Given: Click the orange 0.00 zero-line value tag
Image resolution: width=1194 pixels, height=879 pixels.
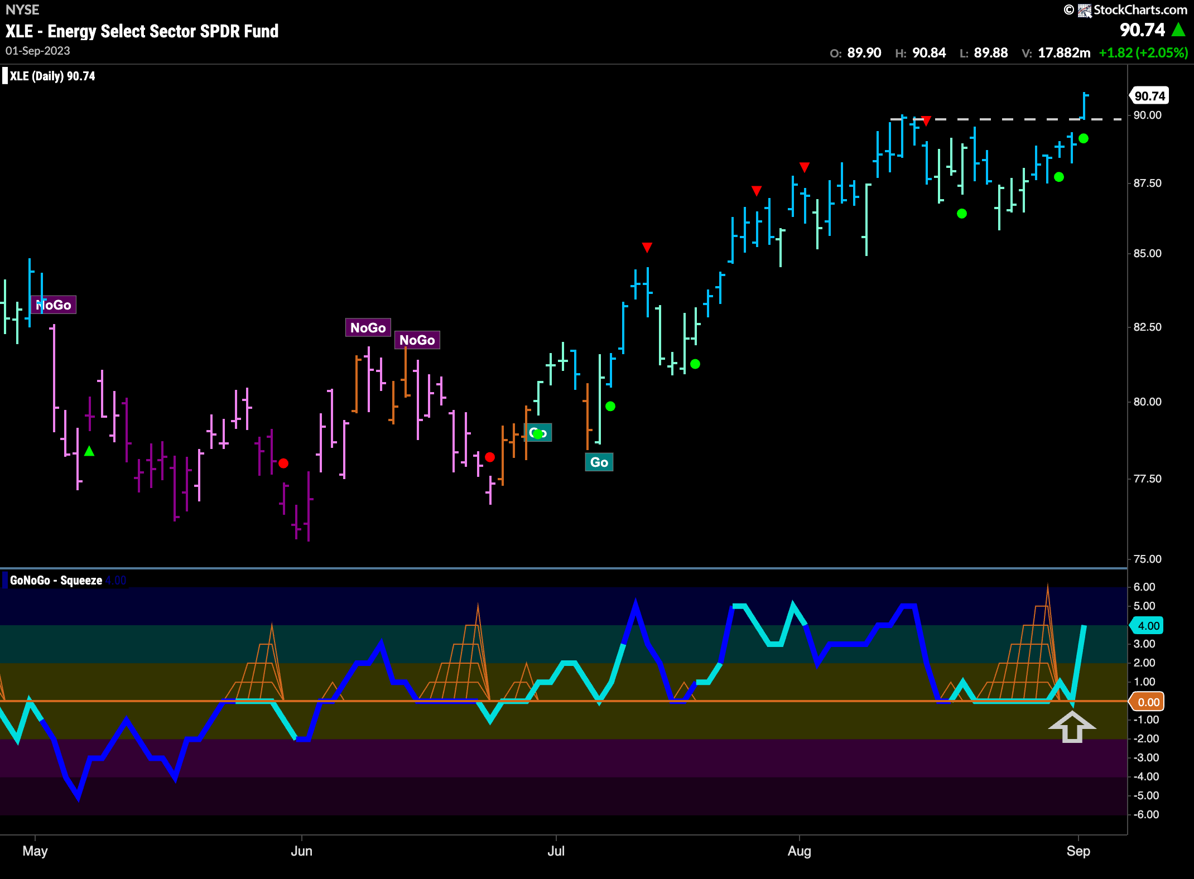Looking at the screenshot, I should [x=1147, y=702].
